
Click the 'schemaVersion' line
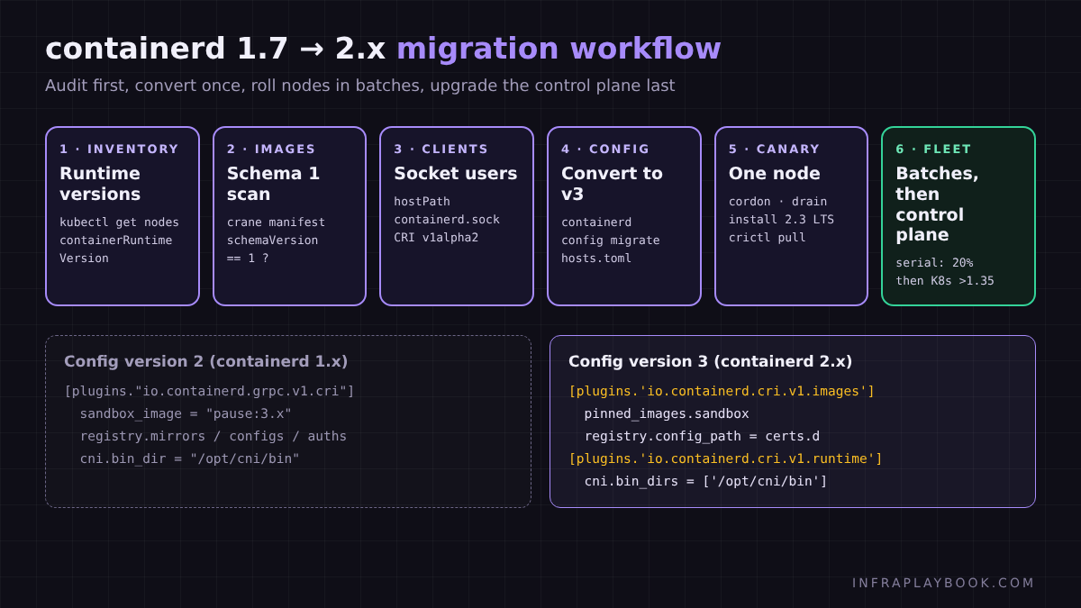[272, 240]
